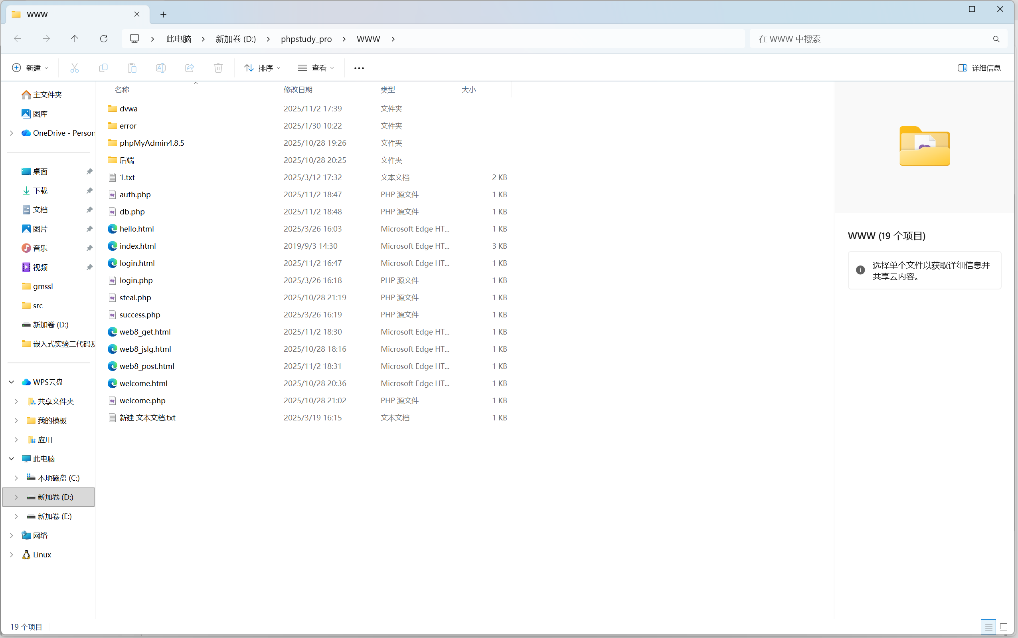The width and height of the screenshot is (1018, 638).
Task: Click the Share icon in toolbar
Action: [x=189, y=68]
